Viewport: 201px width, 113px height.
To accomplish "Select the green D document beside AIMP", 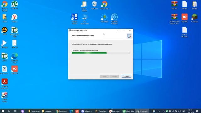I will coord(14,32).
